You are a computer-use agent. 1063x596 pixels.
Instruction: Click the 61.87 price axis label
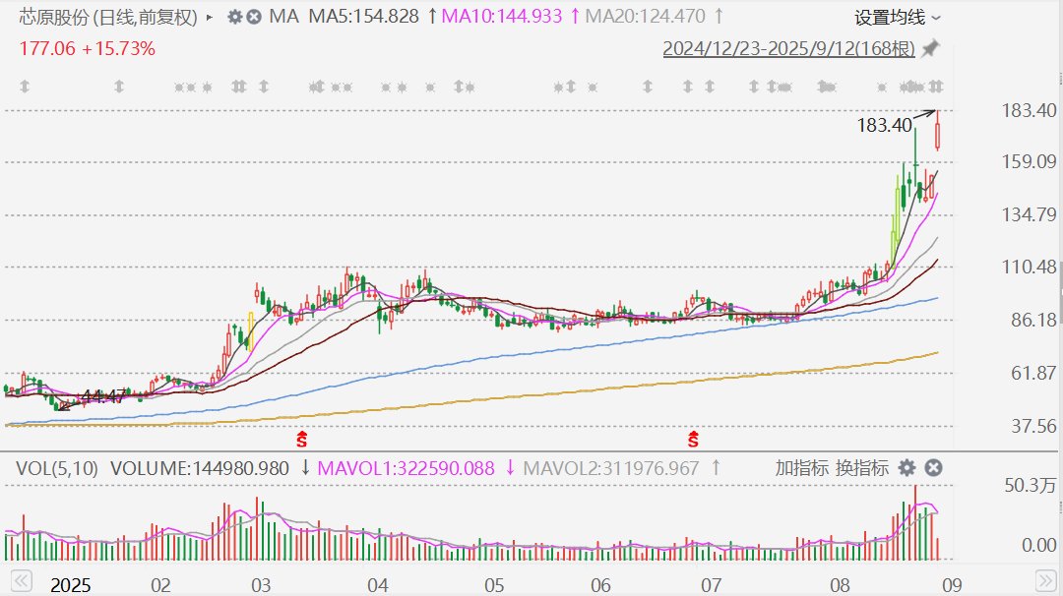point(1033,373)
